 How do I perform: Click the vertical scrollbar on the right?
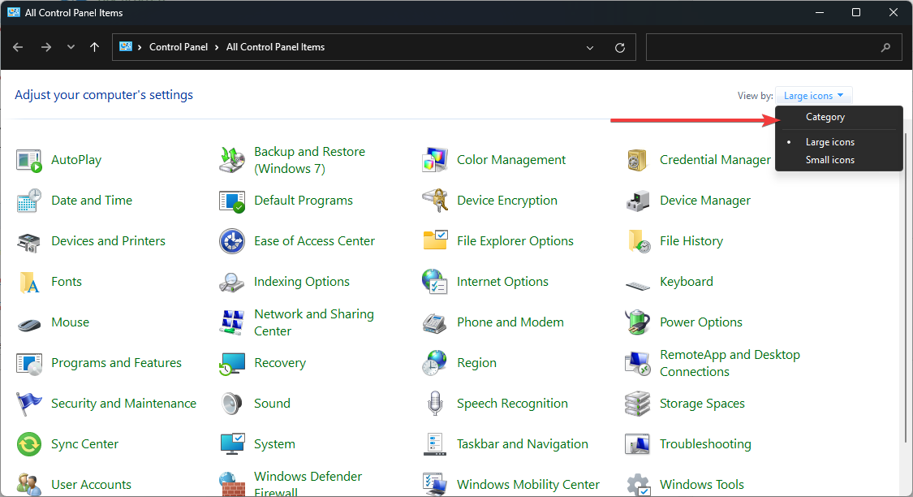tap(906, 287)
